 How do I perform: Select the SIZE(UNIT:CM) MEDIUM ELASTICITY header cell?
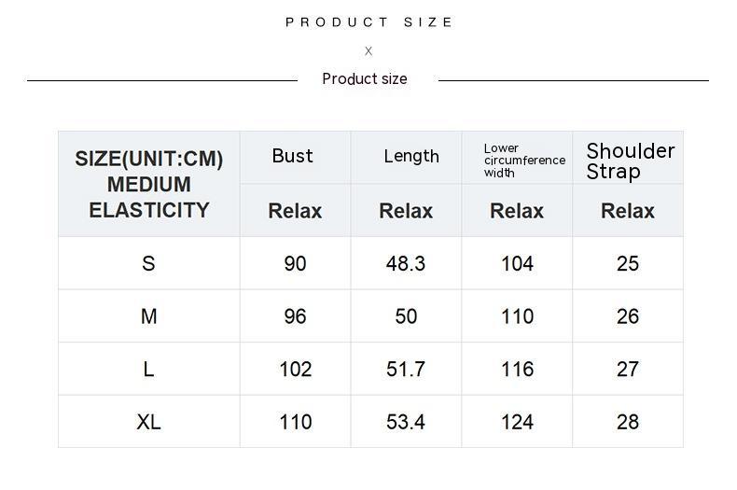coord(149,184)
